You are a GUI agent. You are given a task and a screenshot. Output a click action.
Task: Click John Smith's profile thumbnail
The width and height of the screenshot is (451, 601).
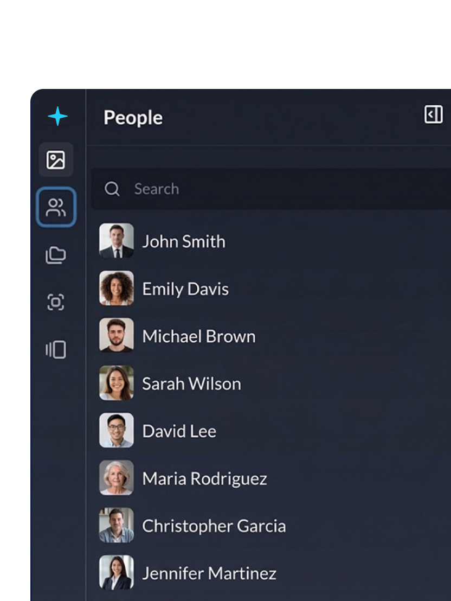116,241
